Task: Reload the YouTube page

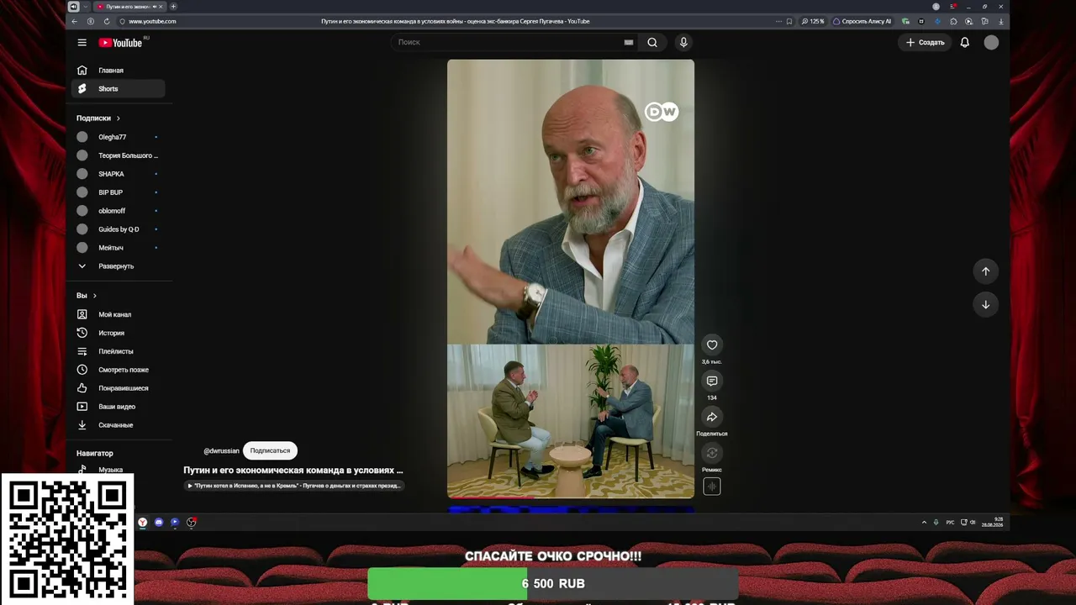Action: coord(107,21)
